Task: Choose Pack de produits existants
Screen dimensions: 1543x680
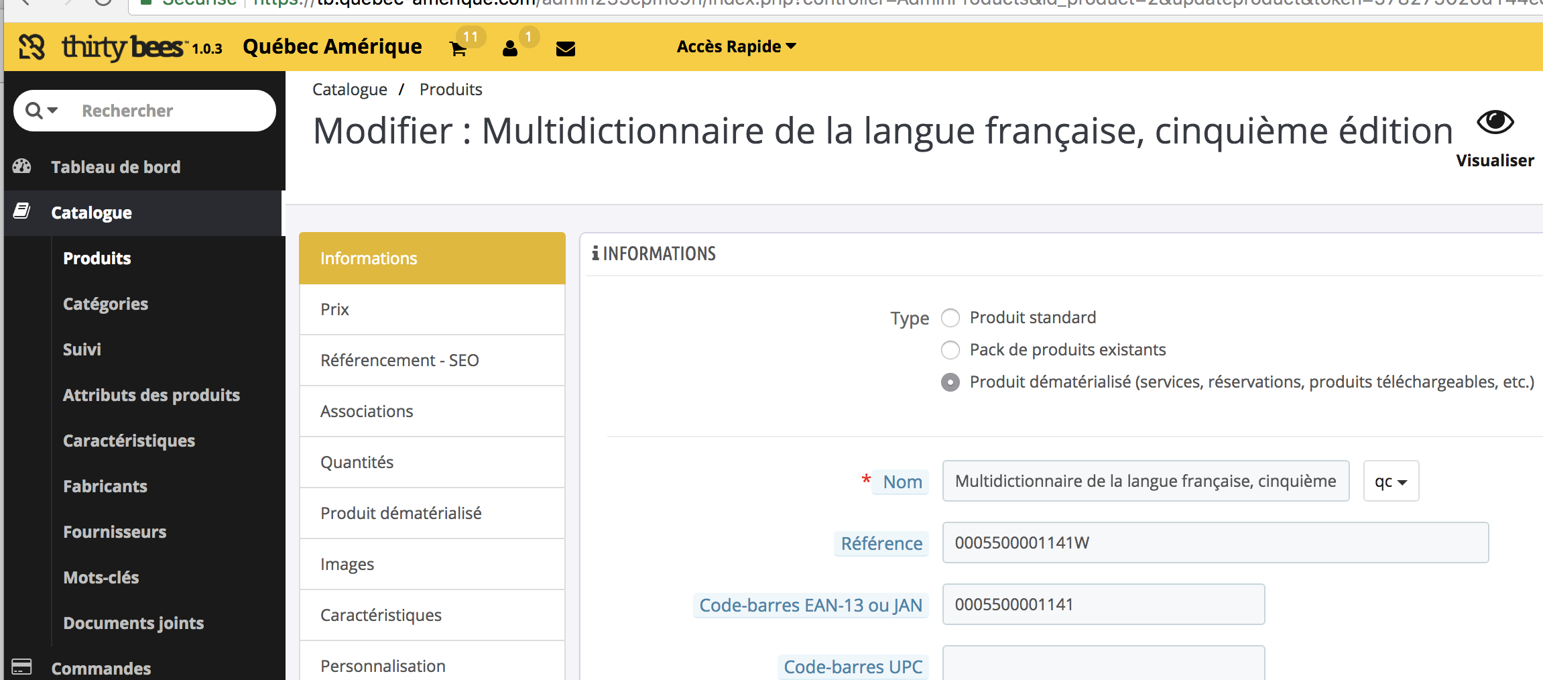Action: (950, 349)
